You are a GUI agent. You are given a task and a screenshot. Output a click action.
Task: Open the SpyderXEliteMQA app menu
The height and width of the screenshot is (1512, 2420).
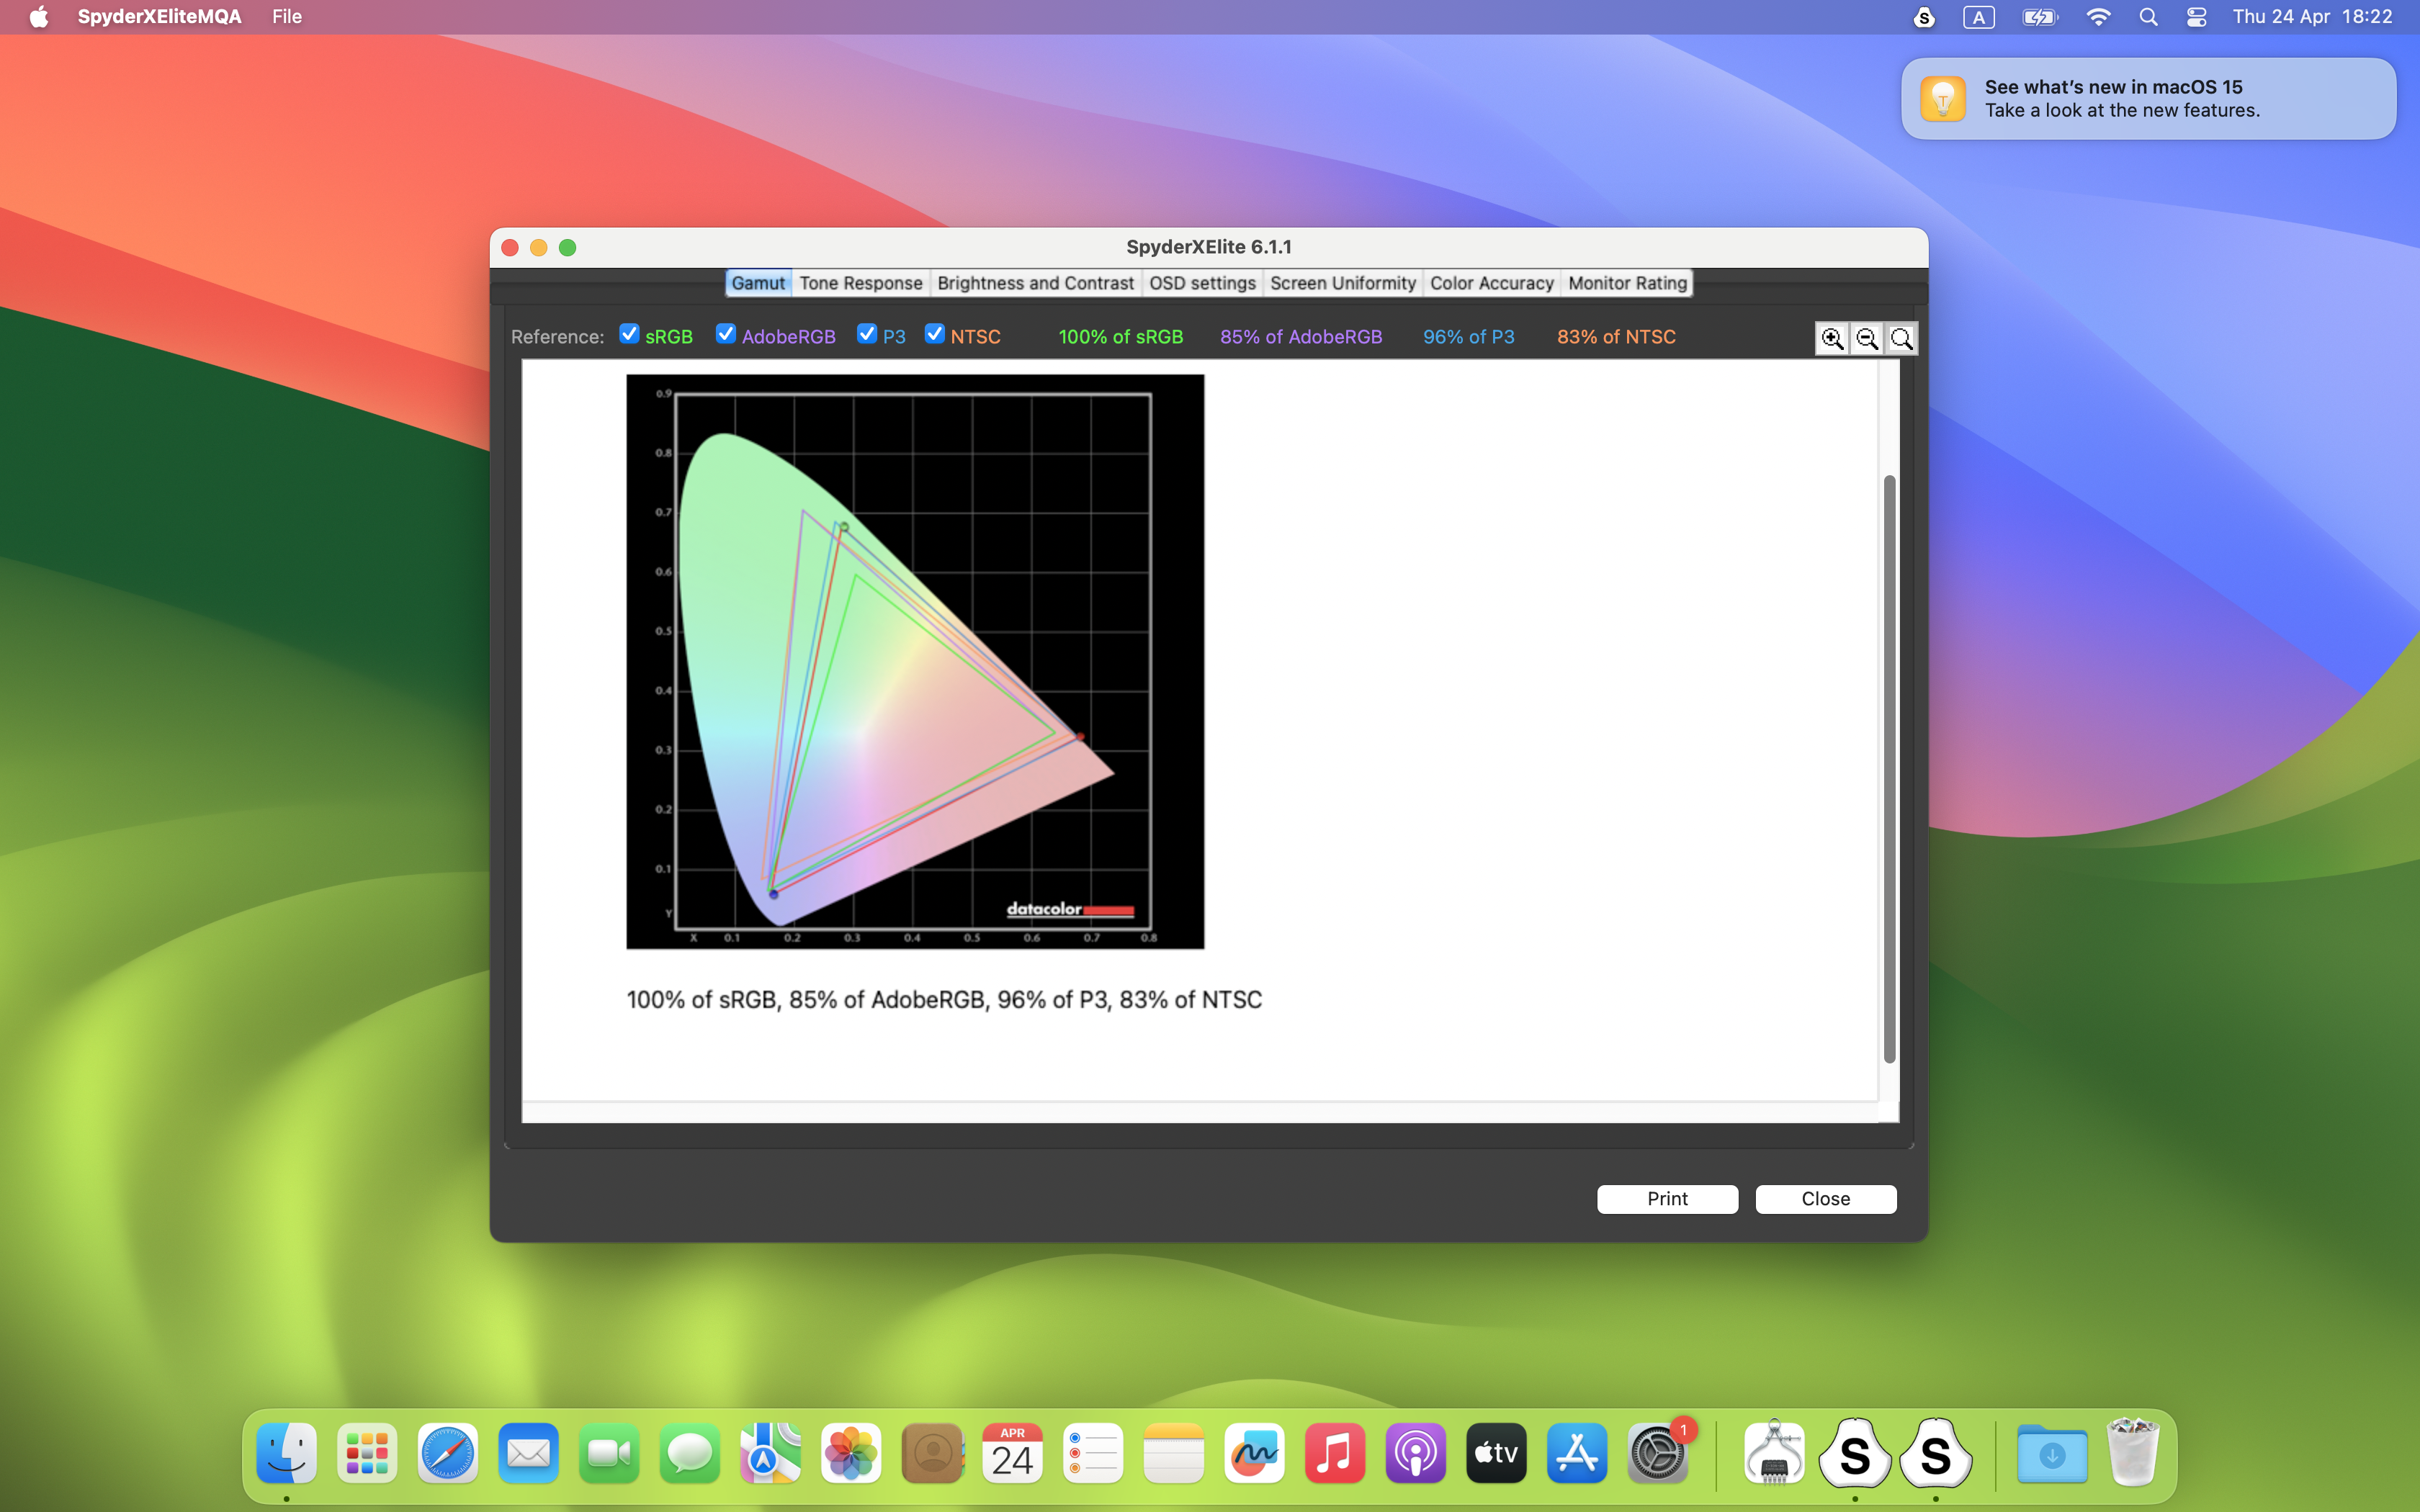pos(160,17)
